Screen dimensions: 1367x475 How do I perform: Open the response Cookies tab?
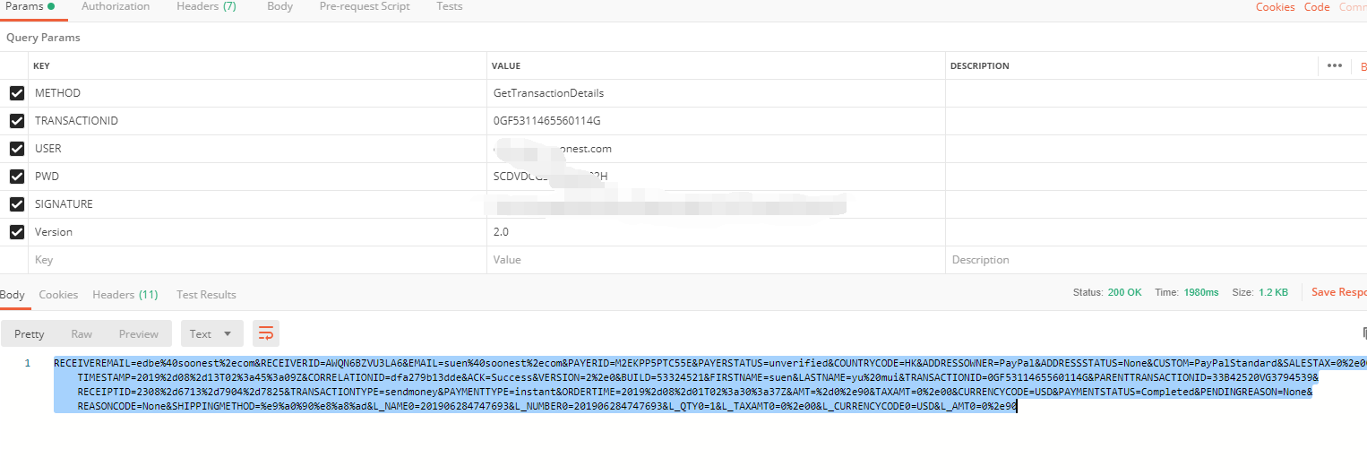pos(58,295)
